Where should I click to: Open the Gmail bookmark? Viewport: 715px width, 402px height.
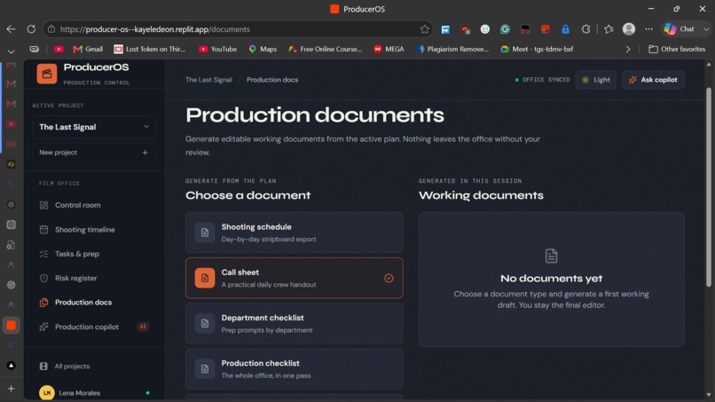(x=88, y=49)
